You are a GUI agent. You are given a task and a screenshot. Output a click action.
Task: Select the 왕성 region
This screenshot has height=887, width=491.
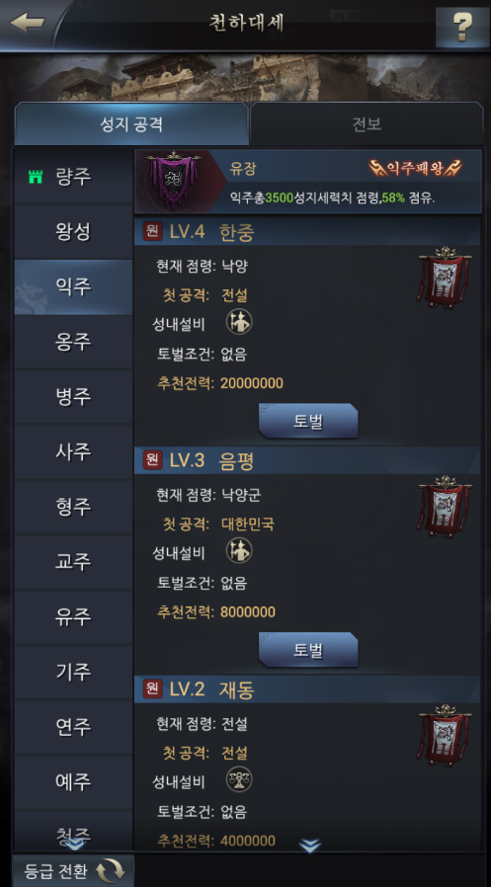[x=73, y=232]
